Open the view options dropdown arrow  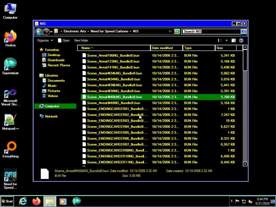point(226,40)
